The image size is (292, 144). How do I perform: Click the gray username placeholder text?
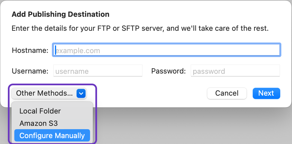pos(72,71)
